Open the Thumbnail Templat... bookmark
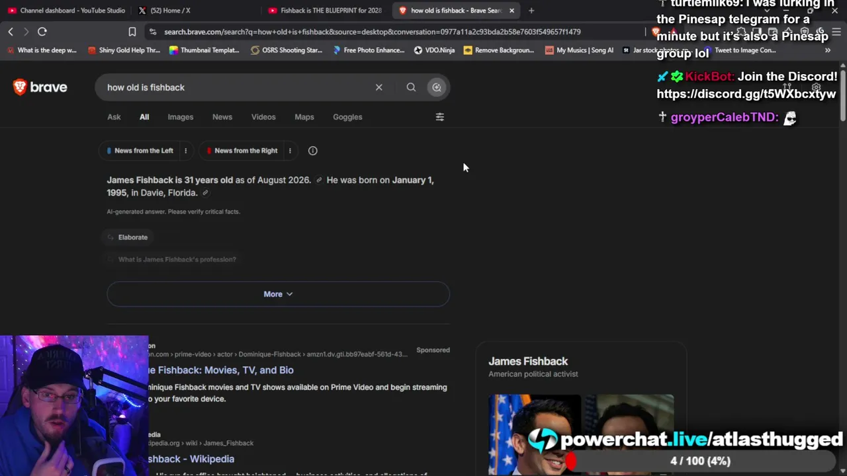Viewport: 847px width, 476px height. pos(204,50)
